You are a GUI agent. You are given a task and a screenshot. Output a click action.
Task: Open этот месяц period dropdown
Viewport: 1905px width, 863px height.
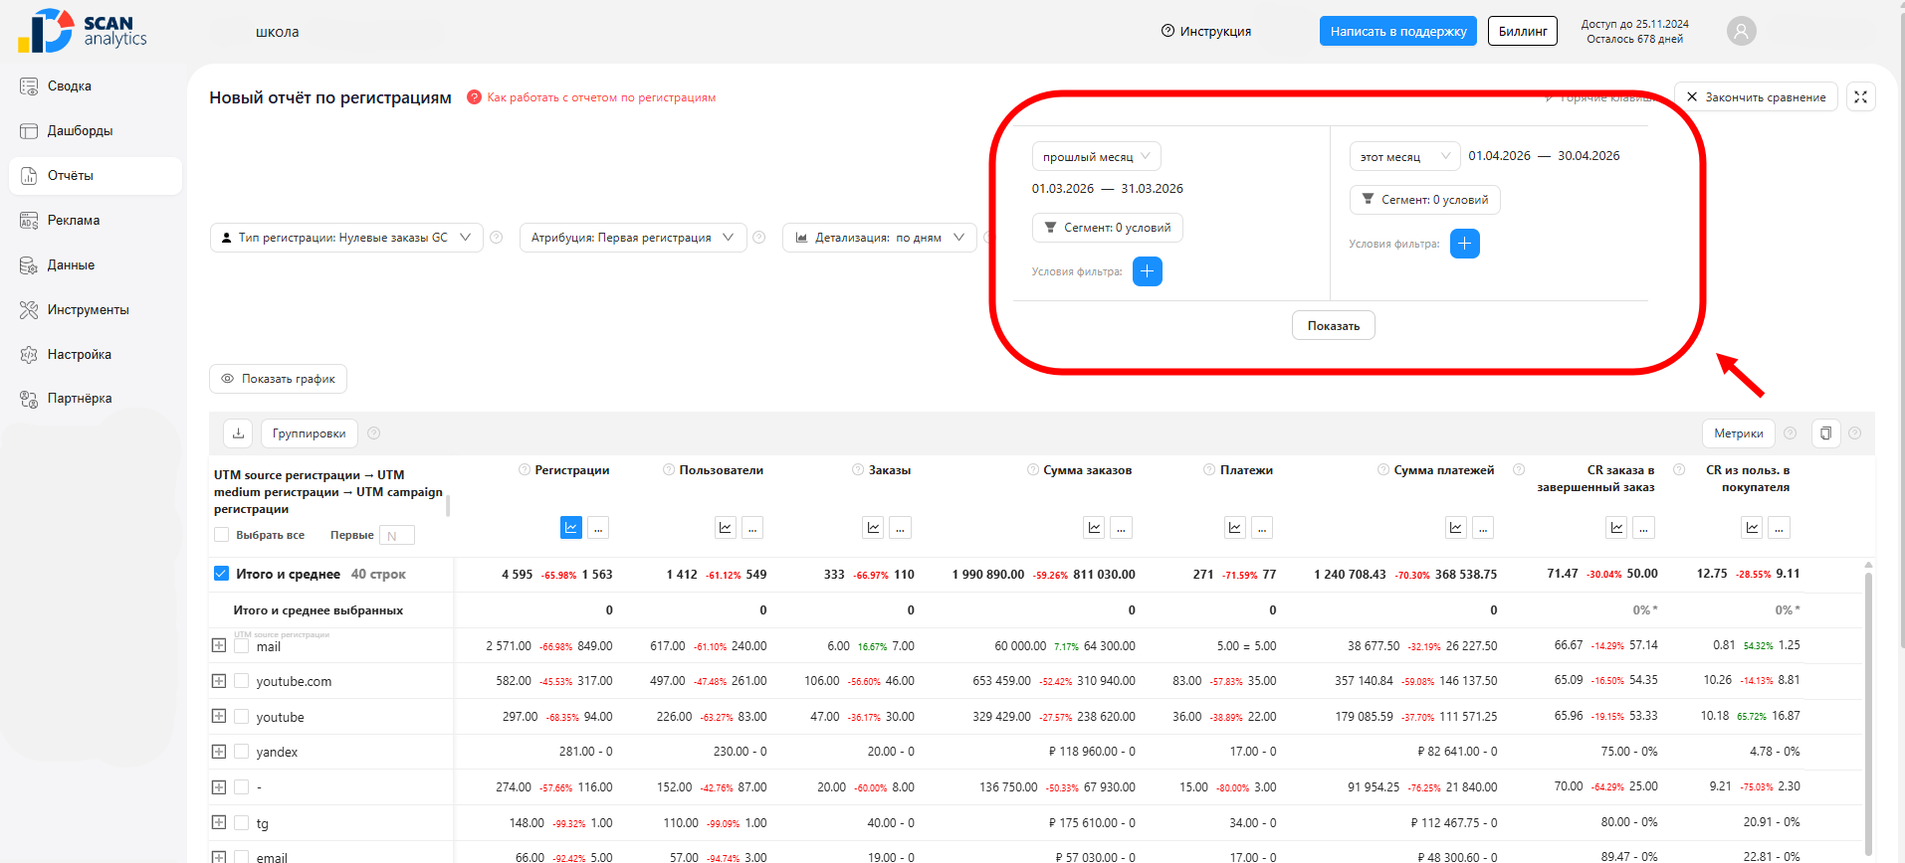pos(1404,157)
